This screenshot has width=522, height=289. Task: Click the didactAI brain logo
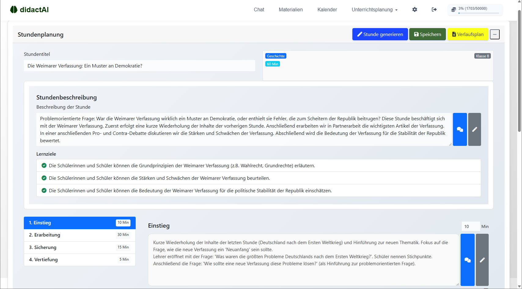(13, 9)
